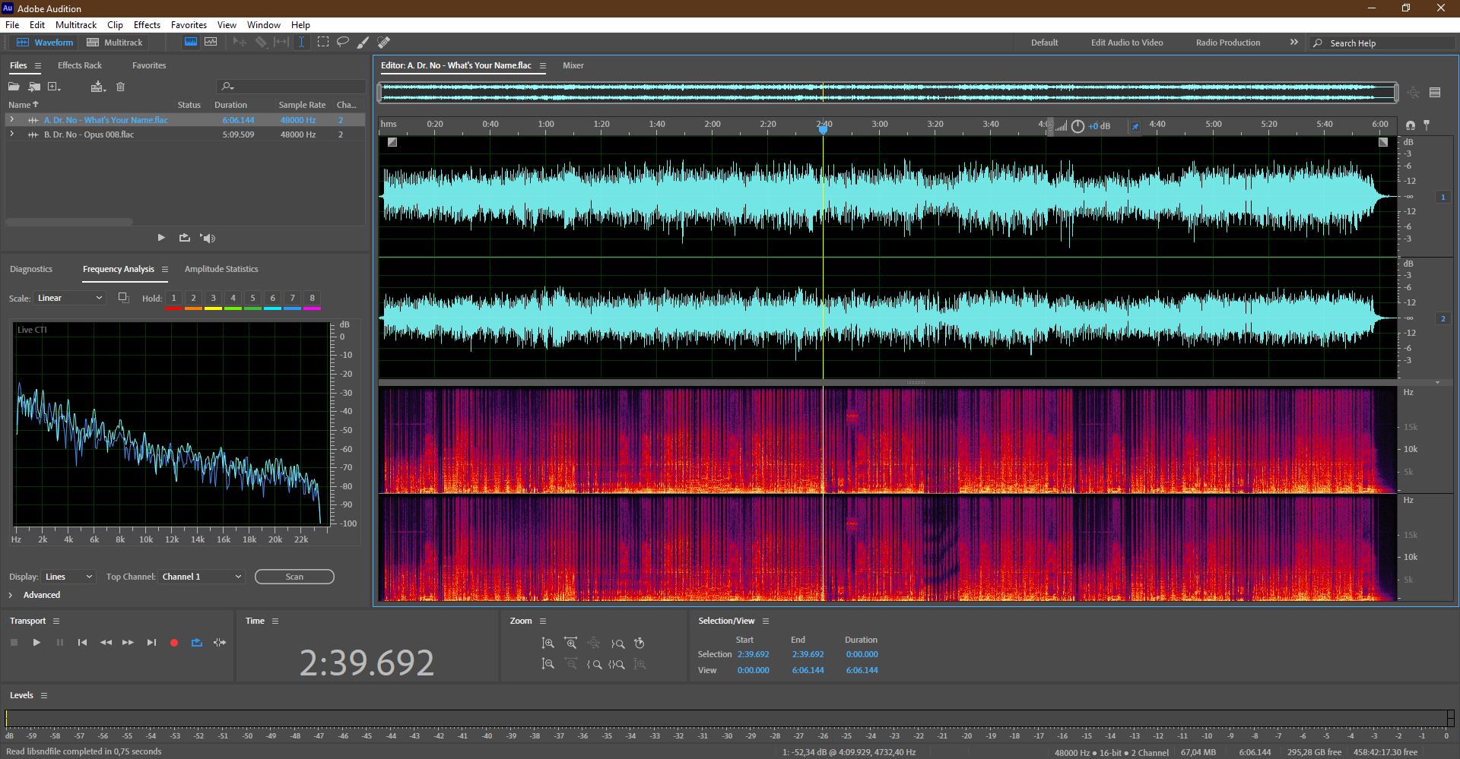Click the trash icon to close selected files

[x=120, y=87]
